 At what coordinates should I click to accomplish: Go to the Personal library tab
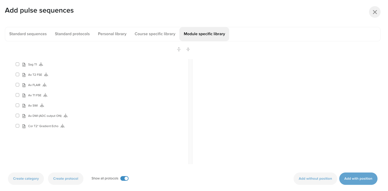point(112,34)
